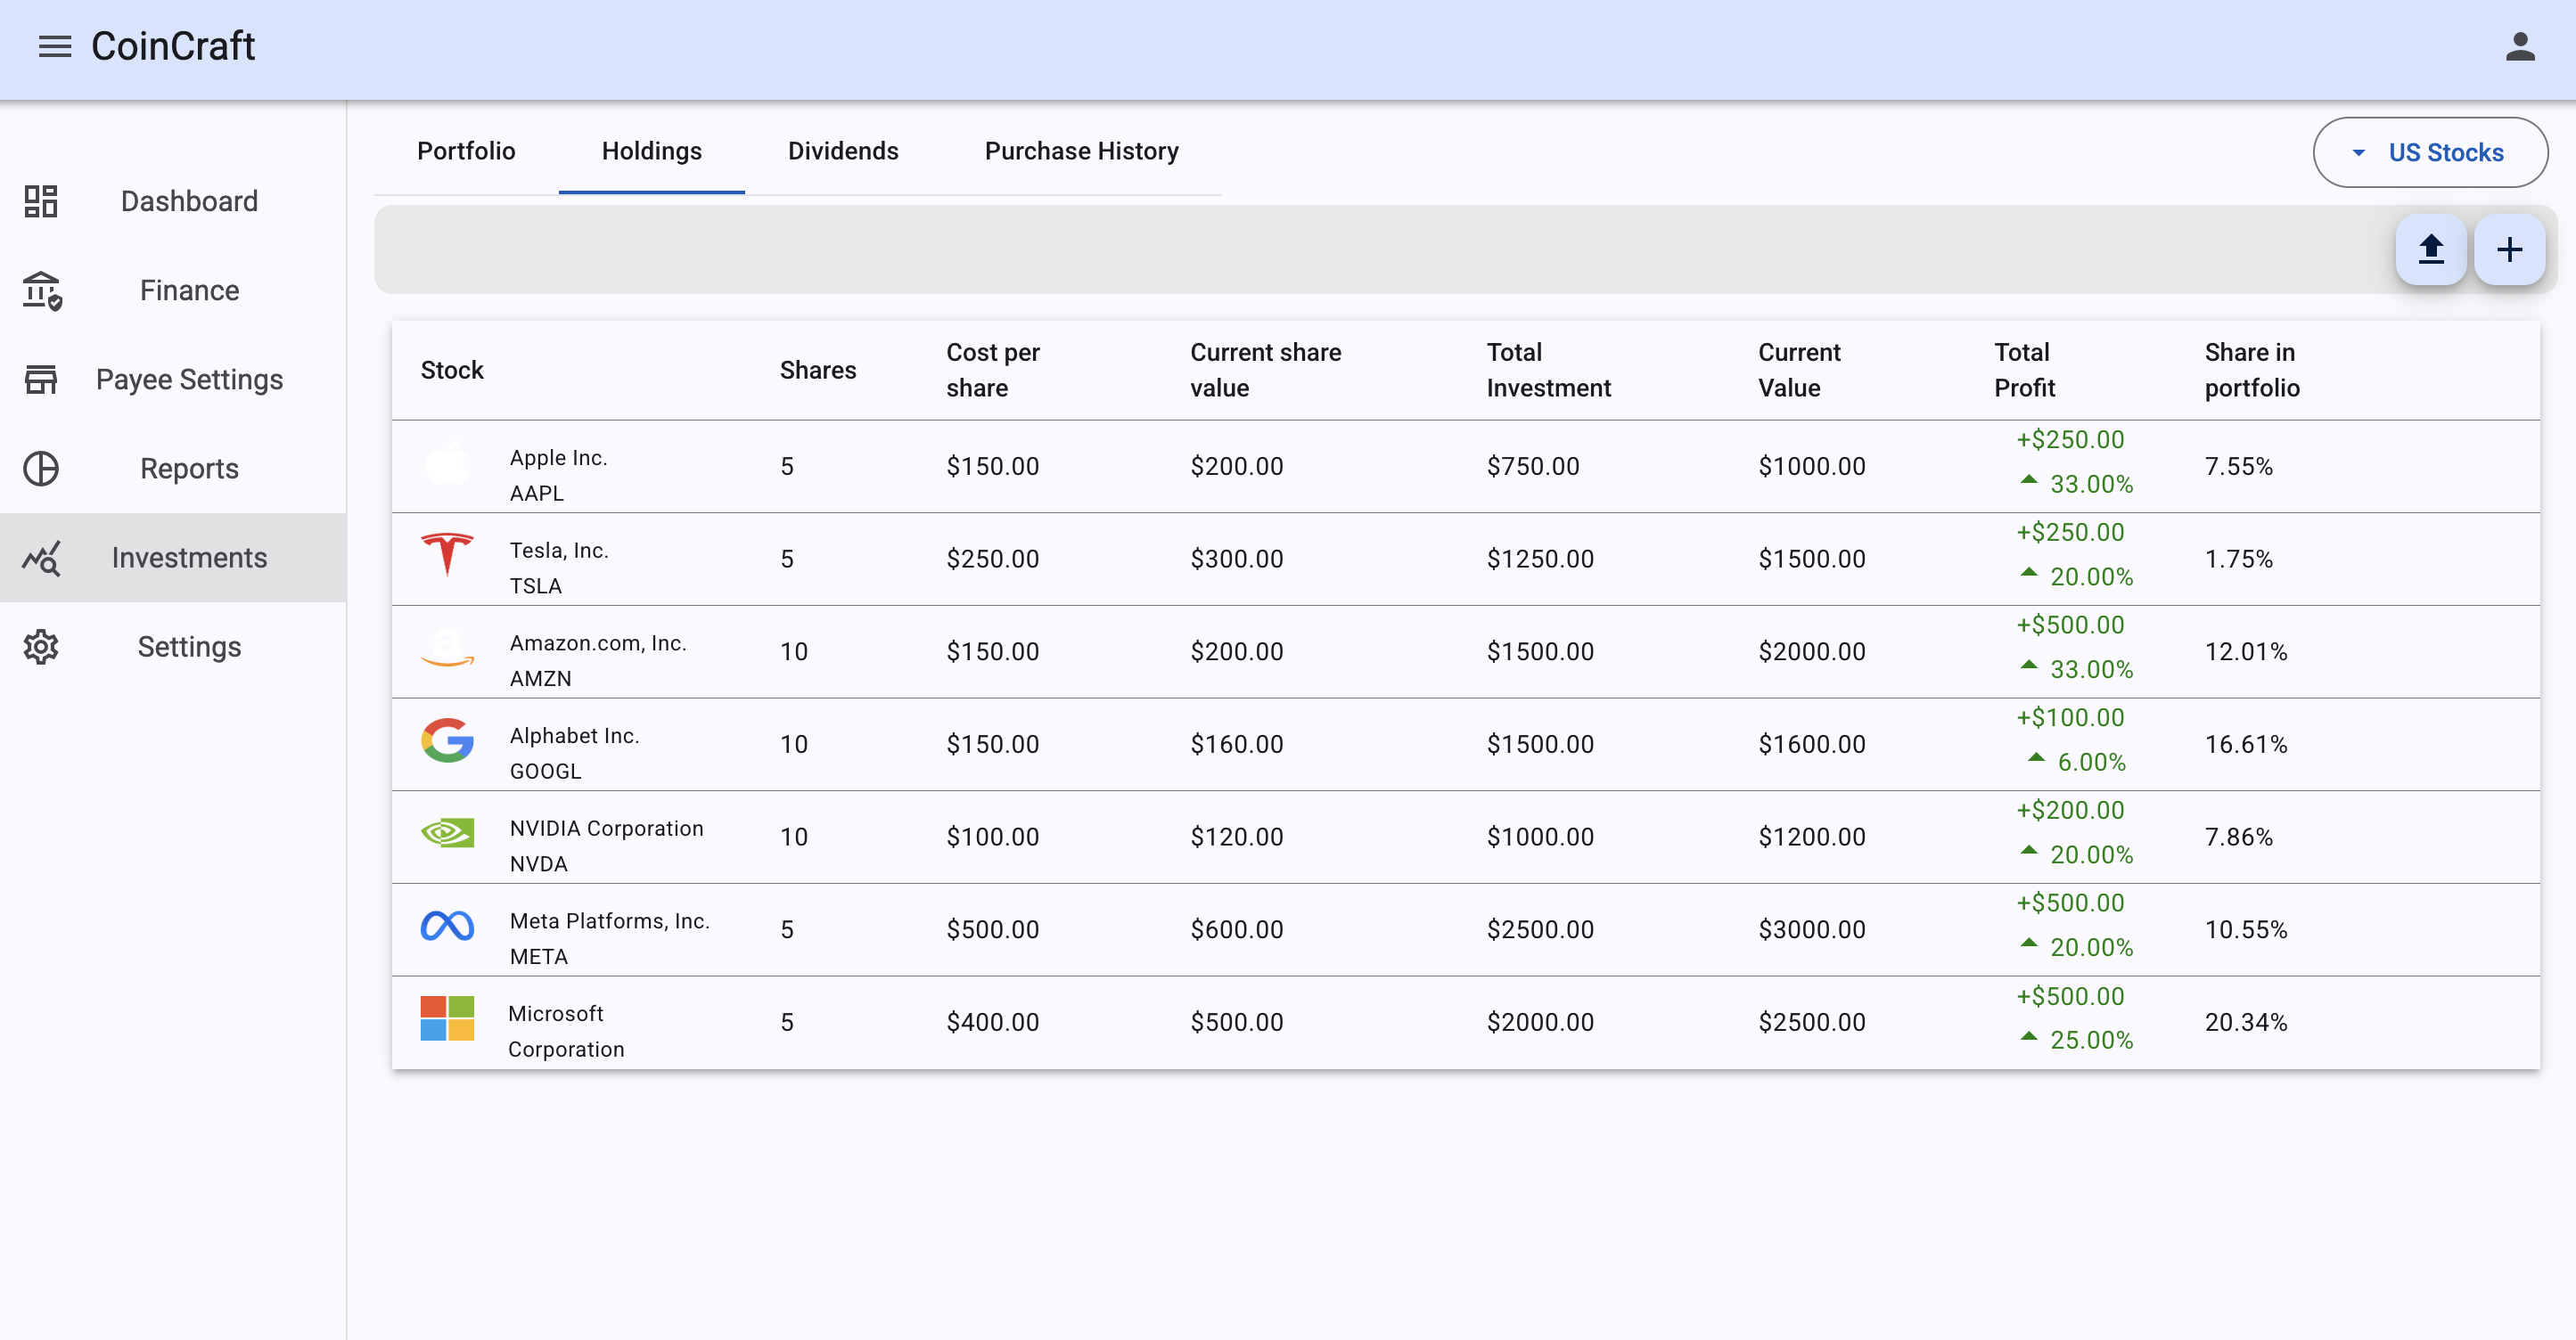The height and width of the screenshot is (1340, 2576).
Task: Click the Google logo in GOOGL row
Action: pyautogui.click(x=447, y=740)
